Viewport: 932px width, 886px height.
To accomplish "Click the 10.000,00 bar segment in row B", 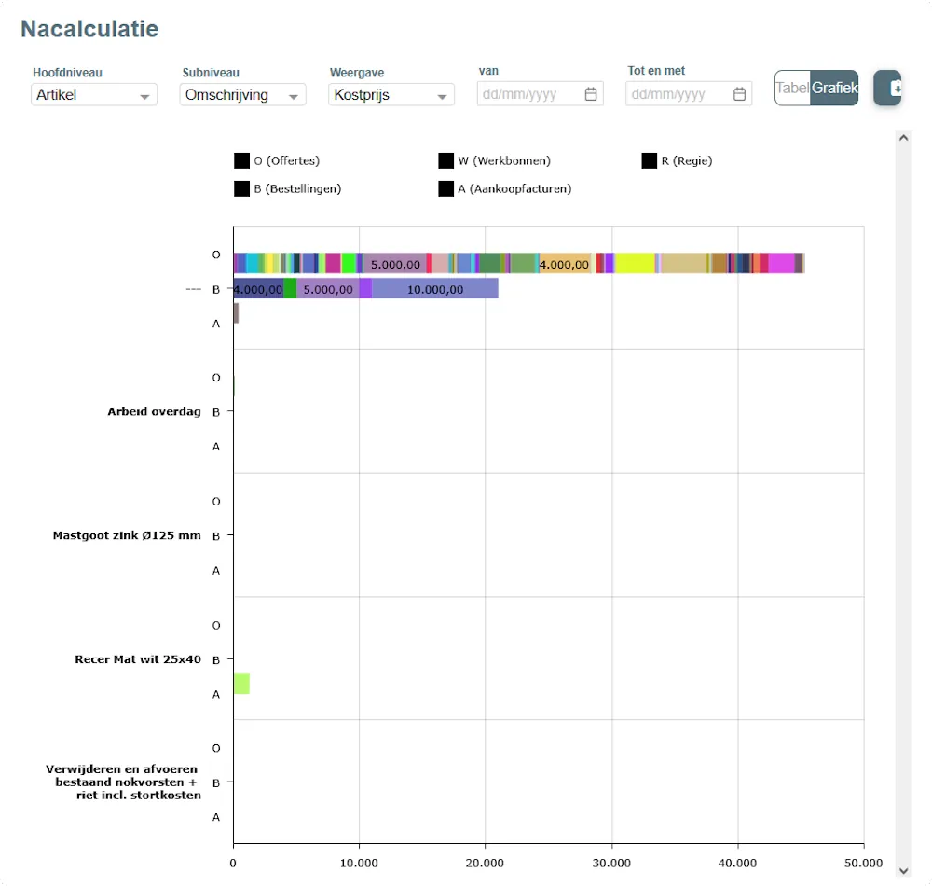I will point(435,289).
